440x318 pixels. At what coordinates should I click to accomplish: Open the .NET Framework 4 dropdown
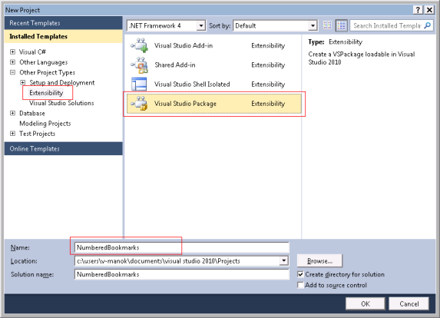pyautogui.click(x=200, y=26)
